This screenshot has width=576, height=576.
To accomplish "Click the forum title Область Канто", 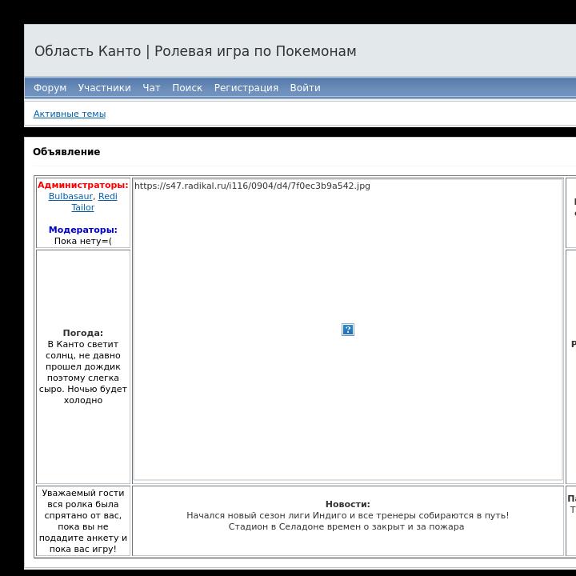I will pyautogui.click(x=195, y=51).
